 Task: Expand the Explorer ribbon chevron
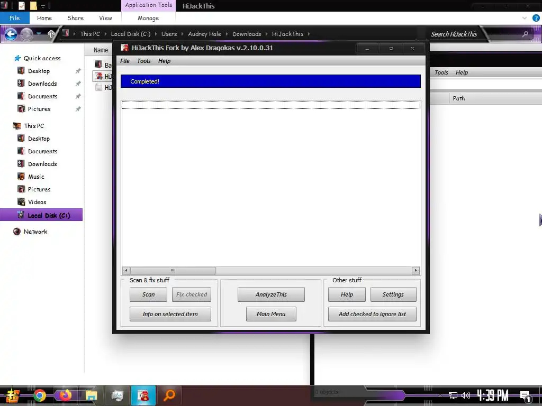coord(525,18)
